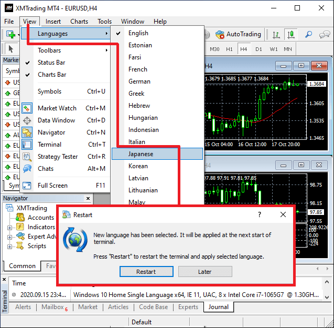Open Data Window via its crosshair icon
Image resolution: width=334 pixels, height=328 pixels.
point(28,120)
